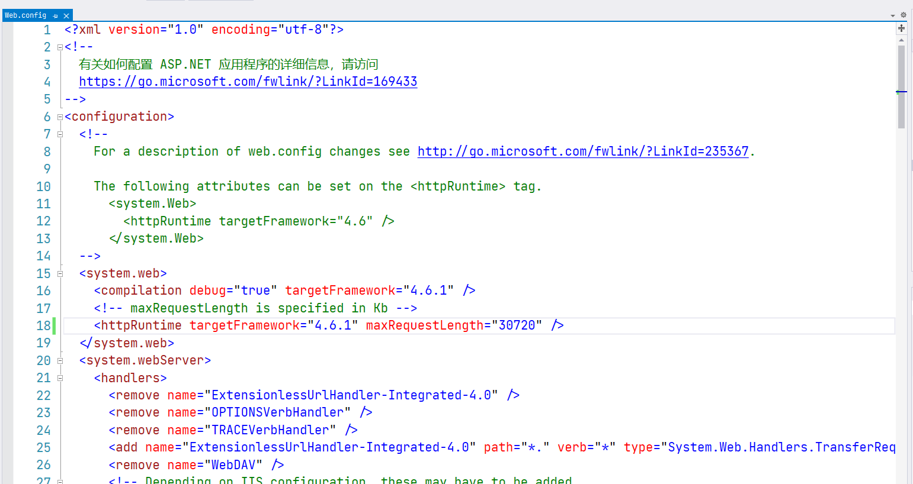913x484 pixels.
Task: Click the <handlers> tag text
Action: click(130, 378)
